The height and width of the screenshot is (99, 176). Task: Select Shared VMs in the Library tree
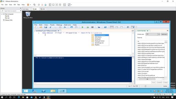coord(9,20)
